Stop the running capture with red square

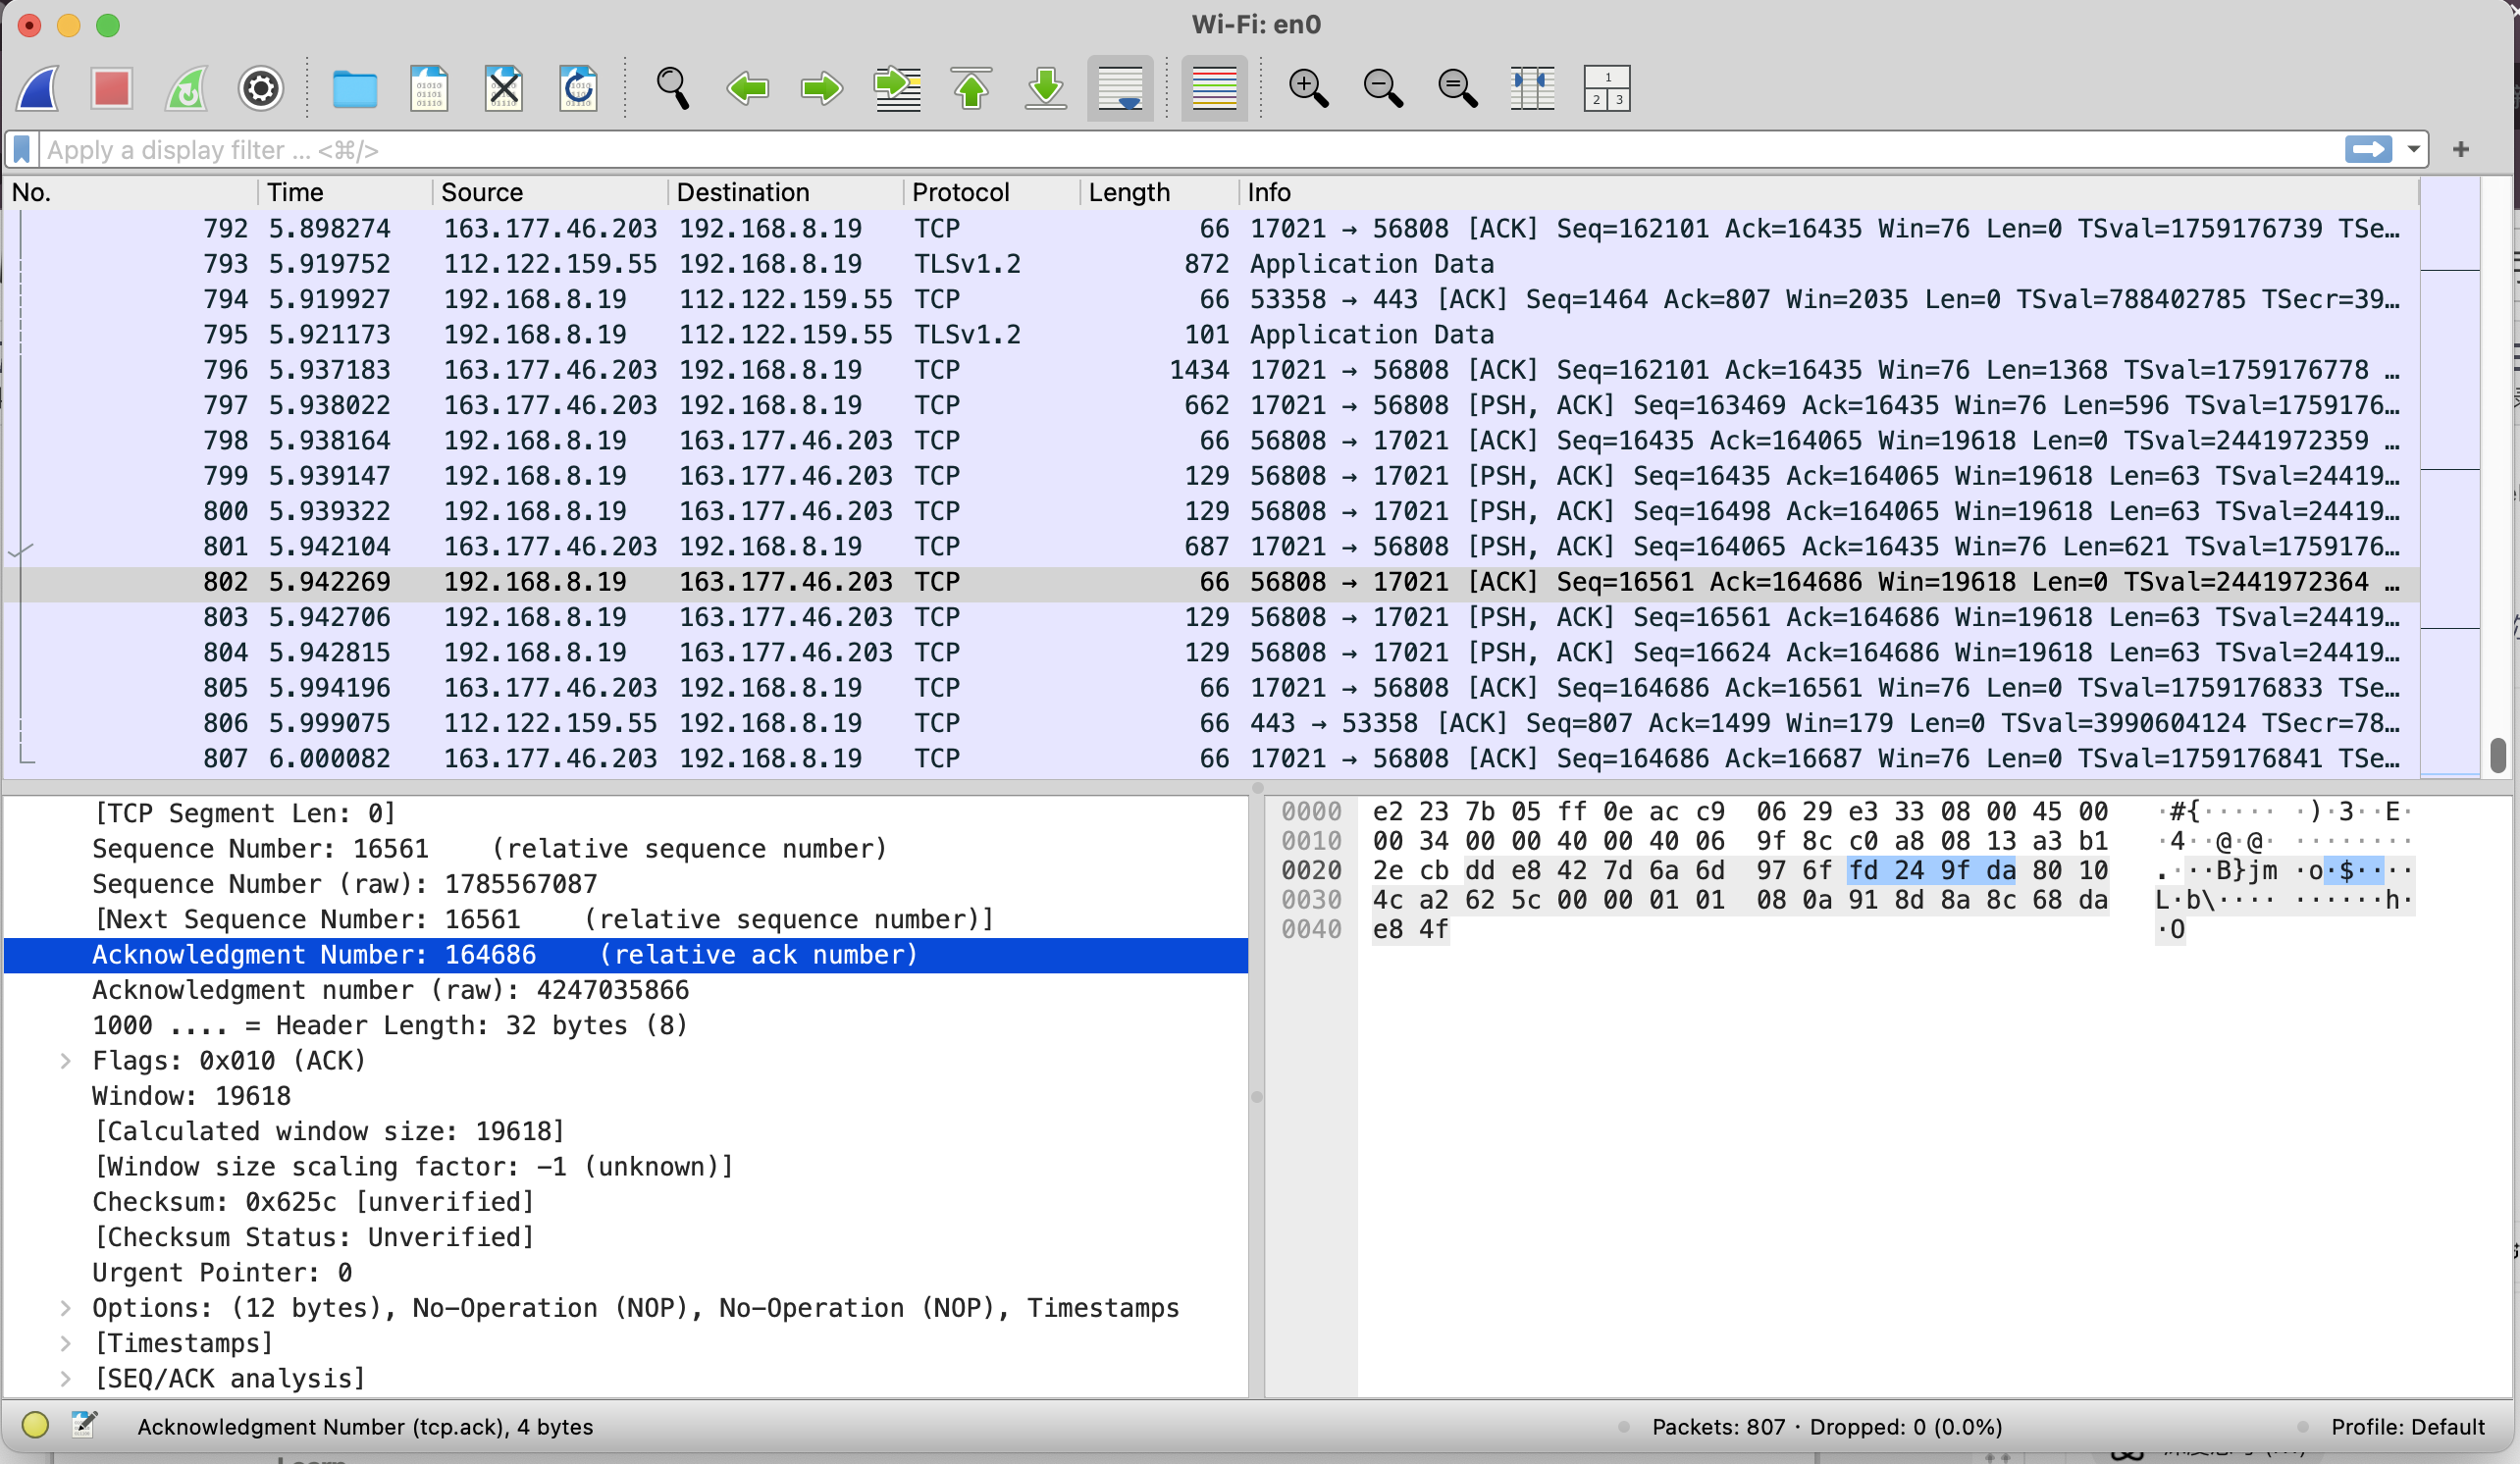click(111, 89)
